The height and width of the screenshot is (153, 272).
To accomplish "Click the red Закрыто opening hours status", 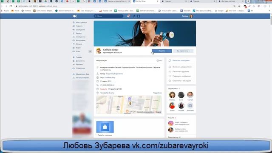I will (x=104, y=89).
